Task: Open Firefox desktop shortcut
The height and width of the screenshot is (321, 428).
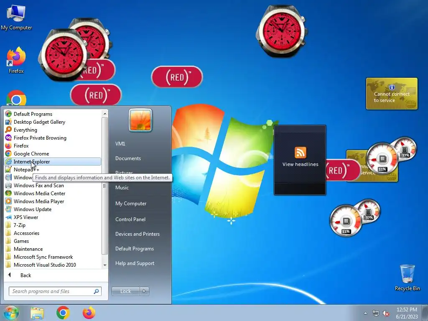Action: (x=16, y=60)
